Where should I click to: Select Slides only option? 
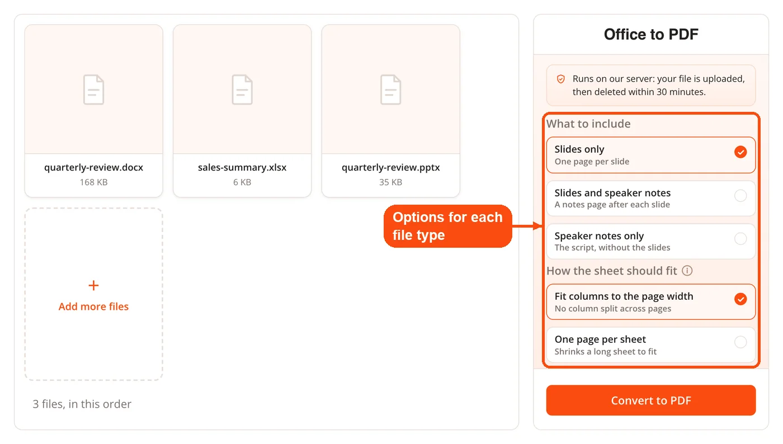point(651,155)
